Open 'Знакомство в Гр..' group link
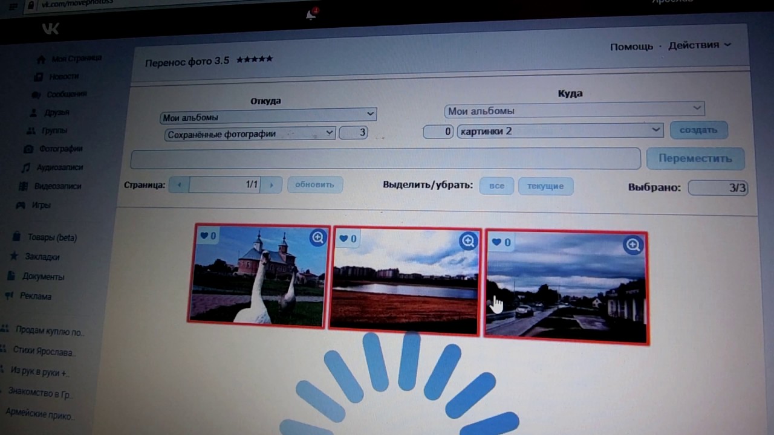The image size is (774, 435). click(x=39, y=394)
